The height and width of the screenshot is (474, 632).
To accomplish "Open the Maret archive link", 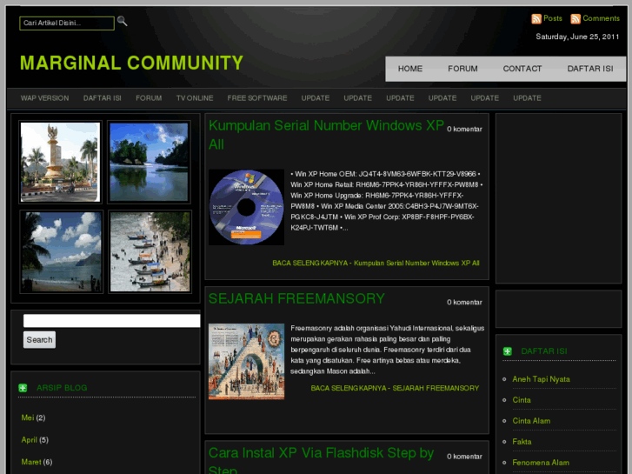I will click(x=31, y=462).
